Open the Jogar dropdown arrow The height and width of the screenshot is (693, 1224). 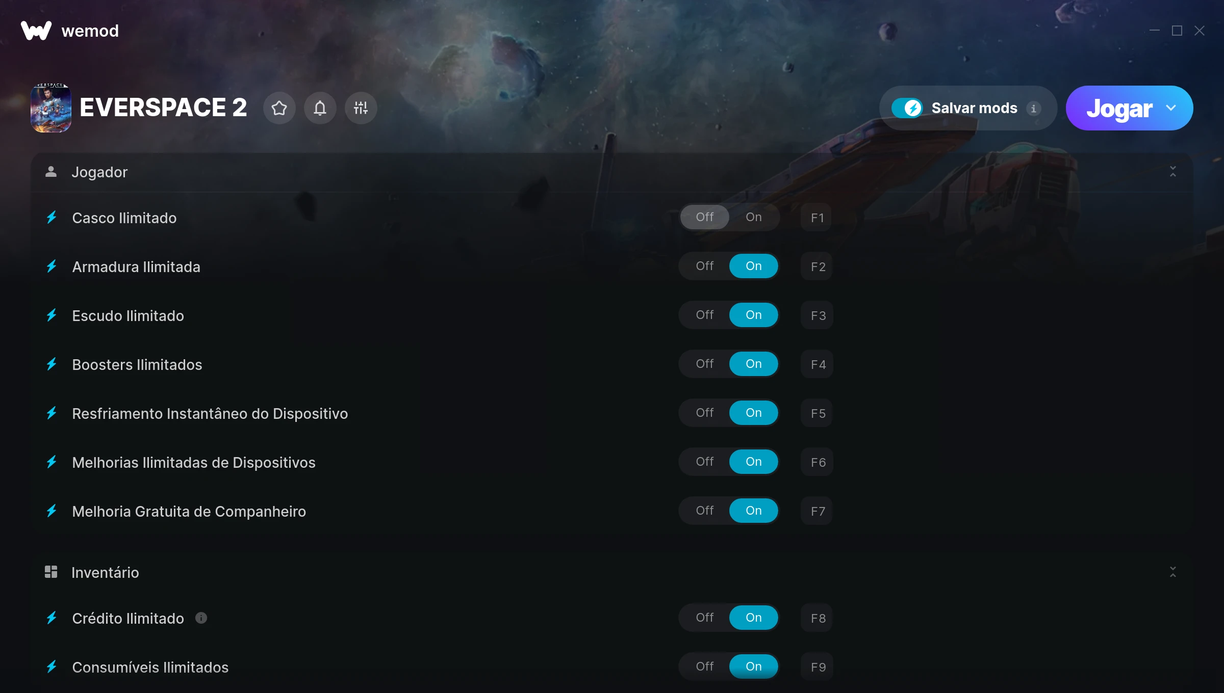pos(1171,108)
